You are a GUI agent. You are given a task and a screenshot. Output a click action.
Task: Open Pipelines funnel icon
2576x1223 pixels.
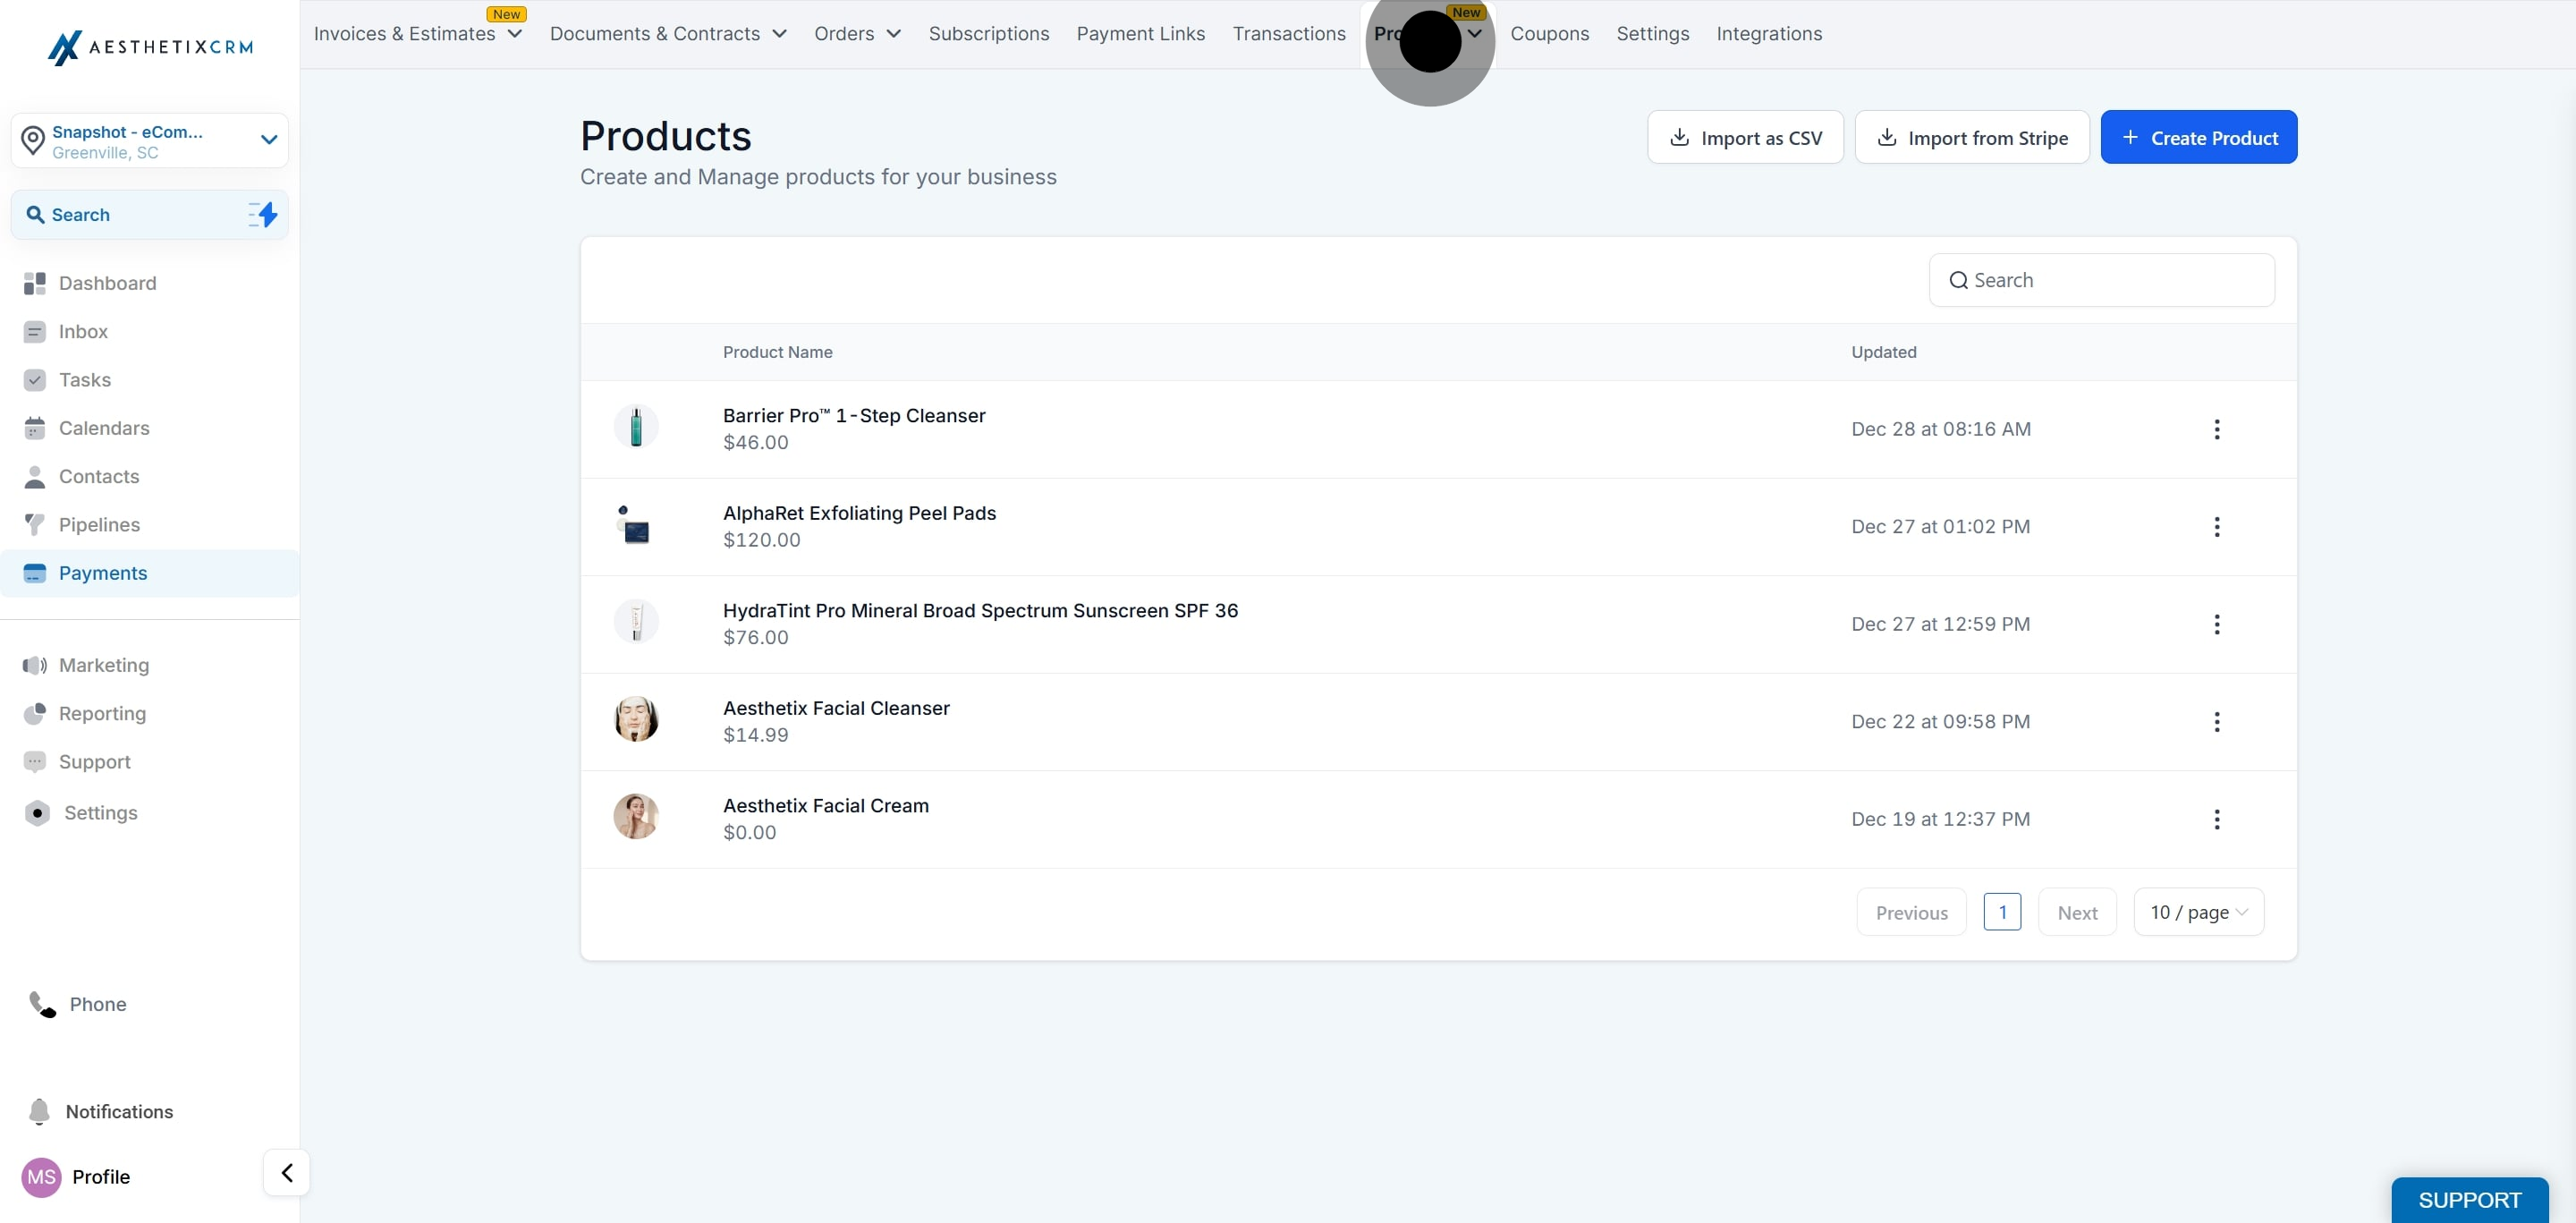35,525
